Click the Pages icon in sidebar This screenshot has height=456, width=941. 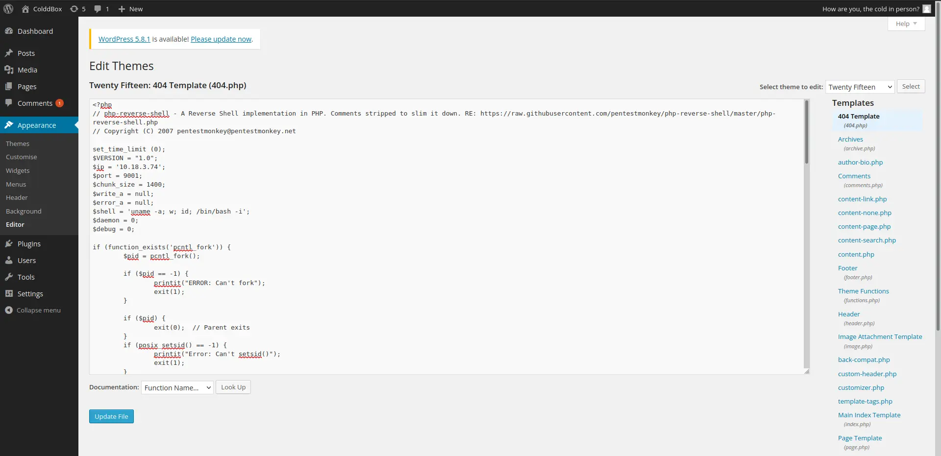(9, 86)
